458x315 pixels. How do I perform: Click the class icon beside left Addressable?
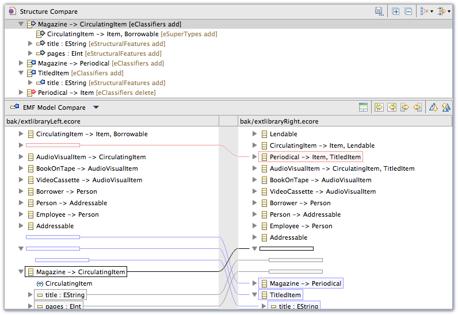tap(30, 226)
